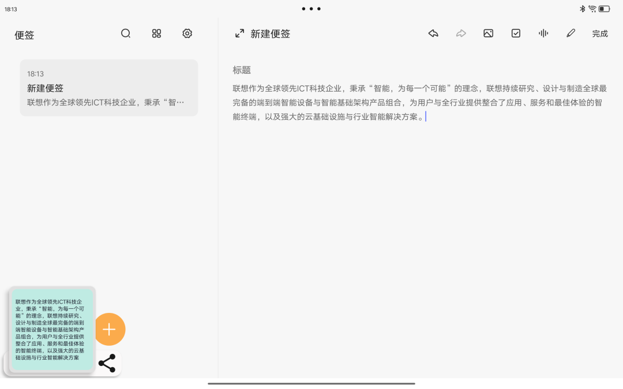Viewport: 623px width, 389px height.
Task: Click the 18:13 clock in the status bar
Action: (11, 9)
